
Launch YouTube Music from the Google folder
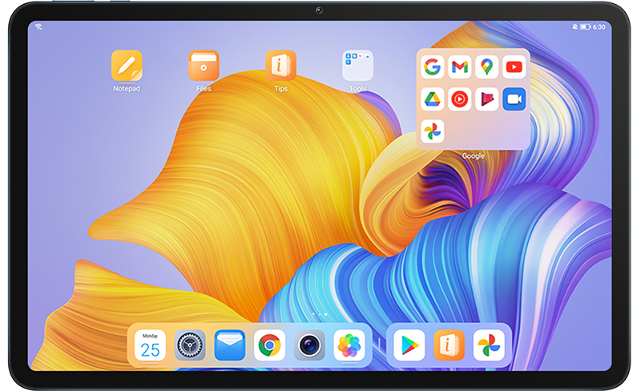(x=459, y=99)
